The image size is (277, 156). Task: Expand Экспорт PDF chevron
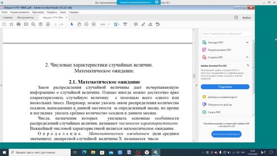coord(247,42)
